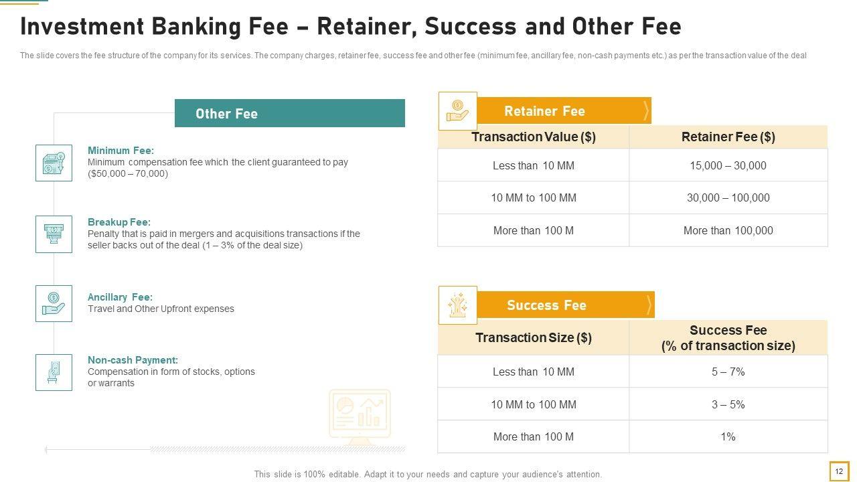The image size is (857, 482).
Task: Select the More than 100,000 cell
Action: pyautogui.click(x=728, y=230)
